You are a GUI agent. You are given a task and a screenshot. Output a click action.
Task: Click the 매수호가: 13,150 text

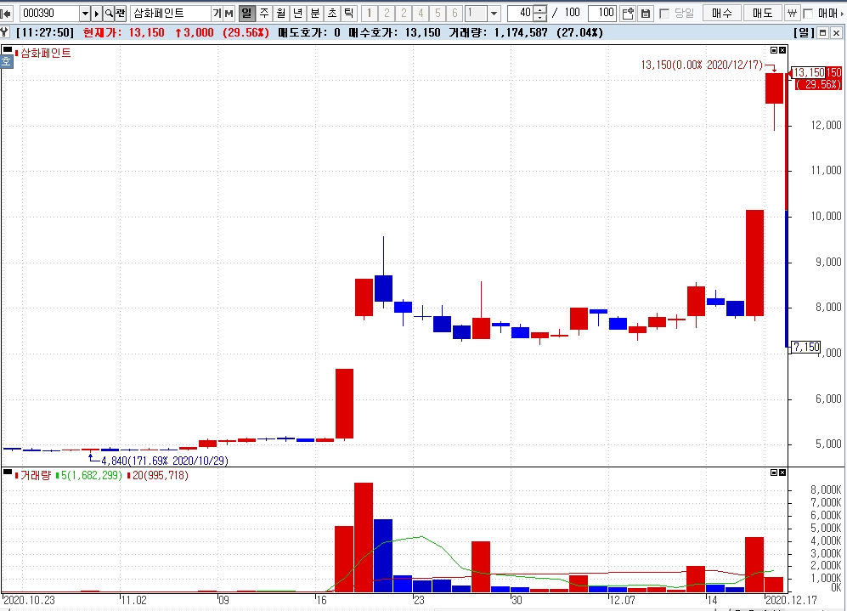click(394, 33)
